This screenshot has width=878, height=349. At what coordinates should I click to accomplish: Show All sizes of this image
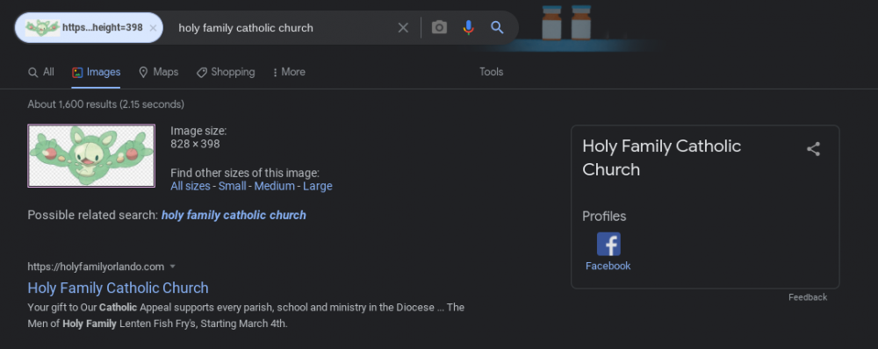pos(191,186)
